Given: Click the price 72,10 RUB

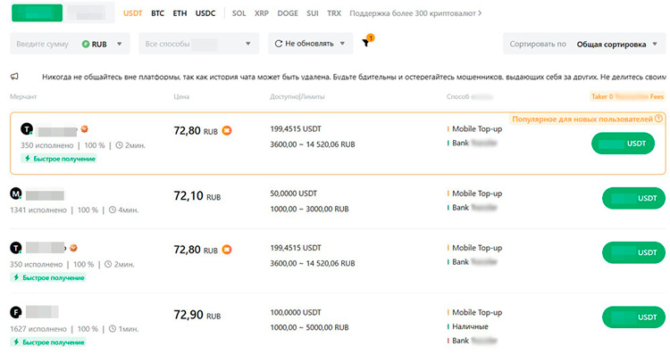Looking at the screenshot, I should (x=197, y=196).
